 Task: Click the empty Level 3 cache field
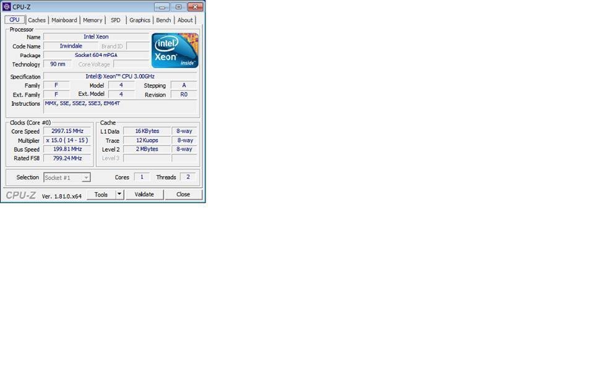[147, 158]
